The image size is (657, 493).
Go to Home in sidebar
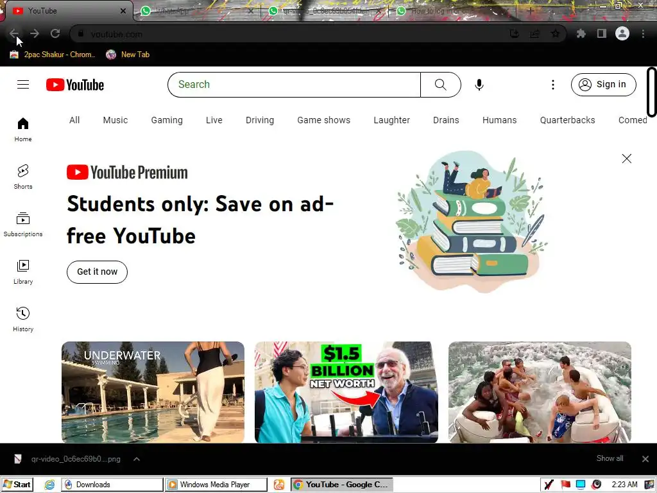[x=23, y=129]
